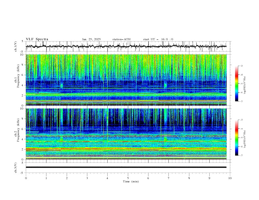Screen dimensions: 259x200
Task: Click the '-7' tick on the upper color bar
Action: point(241,101)
